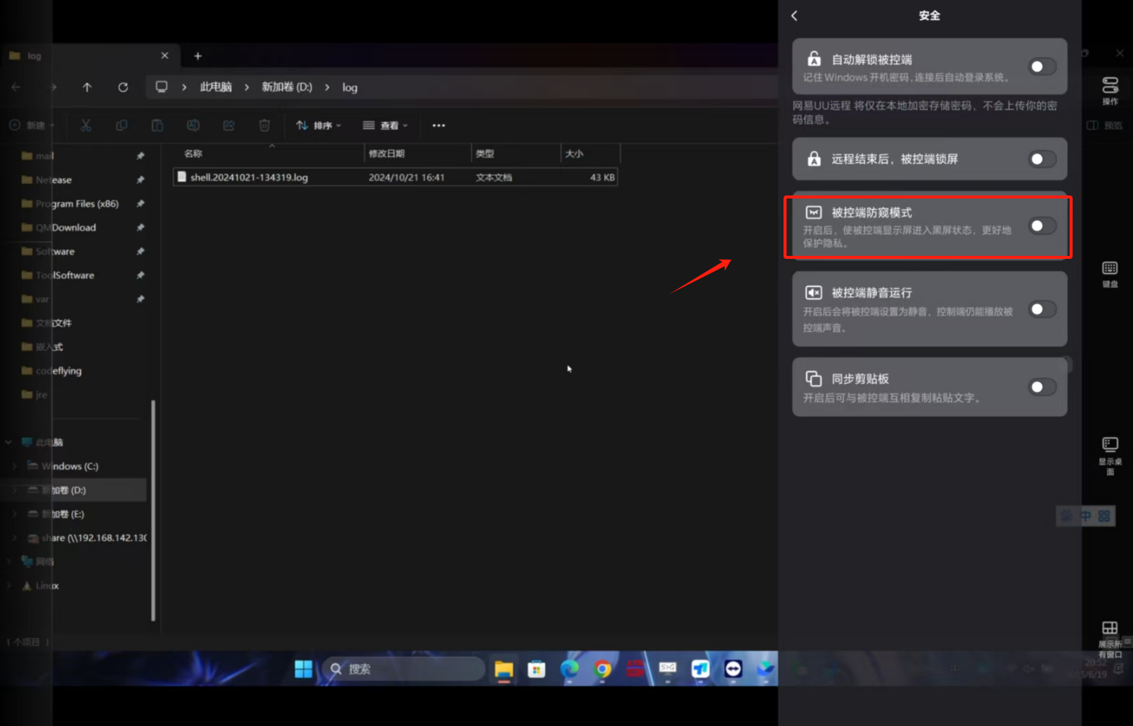Go back from the 安全 panel
This screenshot has width=1133, height=726.
(x=794, y=16)
